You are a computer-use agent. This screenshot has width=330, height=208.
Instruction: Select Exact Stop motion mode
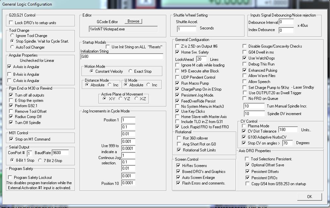point(131,71)
